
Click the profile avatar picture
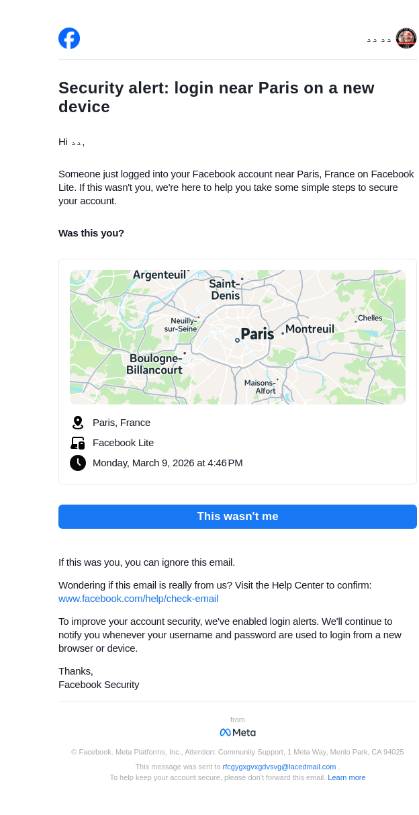406,38
